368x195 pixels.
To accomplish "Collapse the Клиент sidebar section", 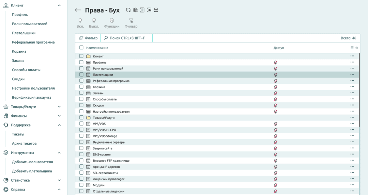I will [59, 5].
